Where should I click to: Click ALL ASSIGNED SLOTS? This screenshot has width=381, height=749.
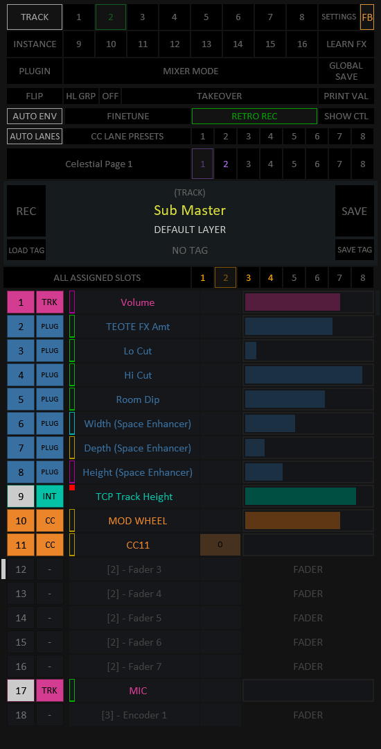pos(97,277)
